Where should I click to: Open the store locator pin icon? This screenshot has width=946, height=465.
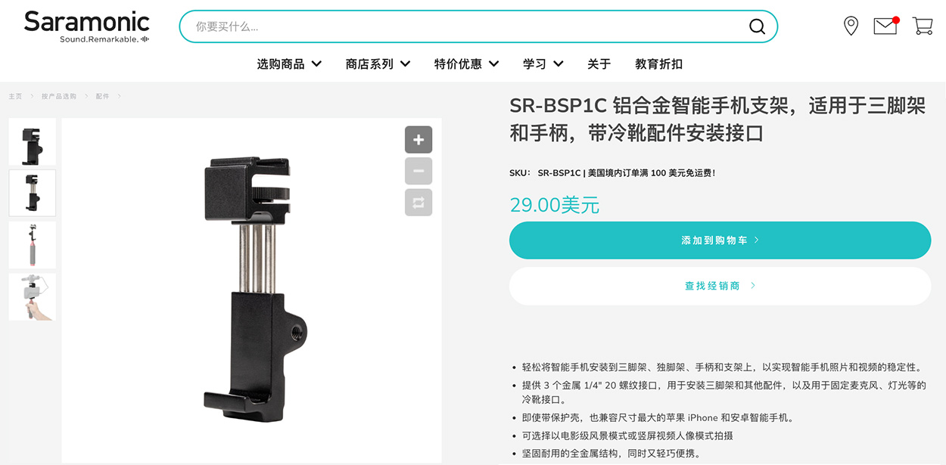851,26
